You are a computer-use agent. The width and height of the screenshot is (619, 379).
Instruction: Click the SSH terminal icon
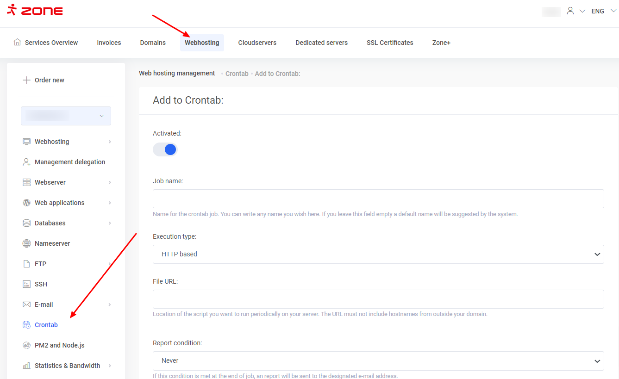pos(26,284)
